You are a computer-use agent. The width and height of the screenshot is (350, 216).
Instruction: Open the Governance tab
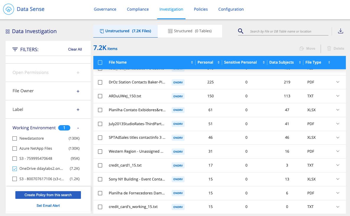[x=105, y=9]
